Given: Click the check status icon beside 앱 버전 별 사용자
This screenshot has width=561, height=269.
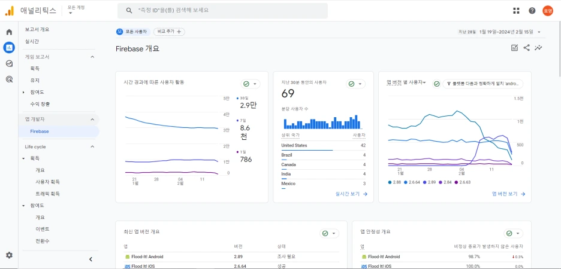Looking at the screenshot, I should pyautogui.click(x=436, y=84).
